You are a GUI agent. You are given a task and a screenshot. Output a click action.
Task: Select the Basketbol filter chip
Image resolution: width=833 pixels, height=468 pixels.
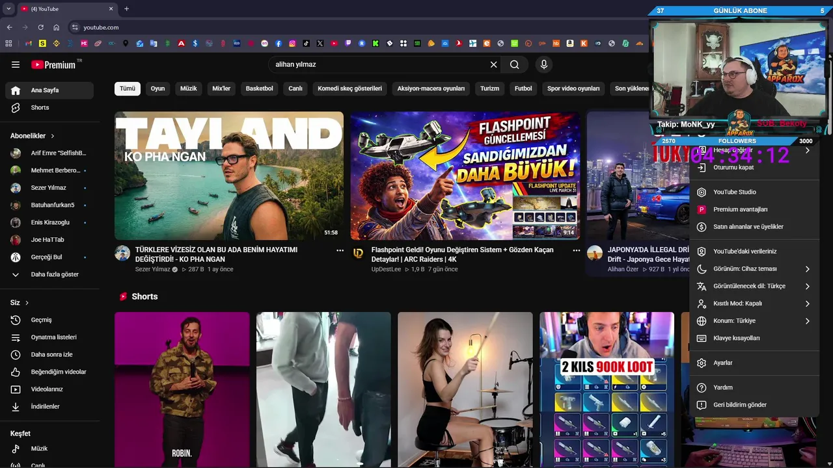[x=260, y=88]
